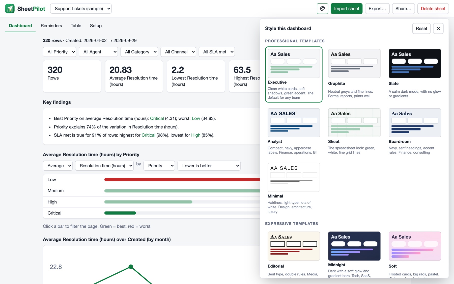Change the Average aggregation dropdown
Viewport: 454px width, 284px height.
(58, 166)
